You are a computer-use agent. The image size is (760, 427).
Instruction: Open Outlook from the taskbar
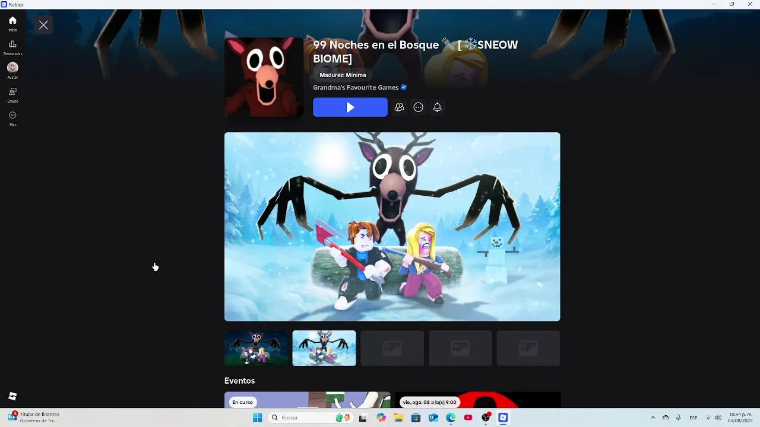[x=433, y=418]
